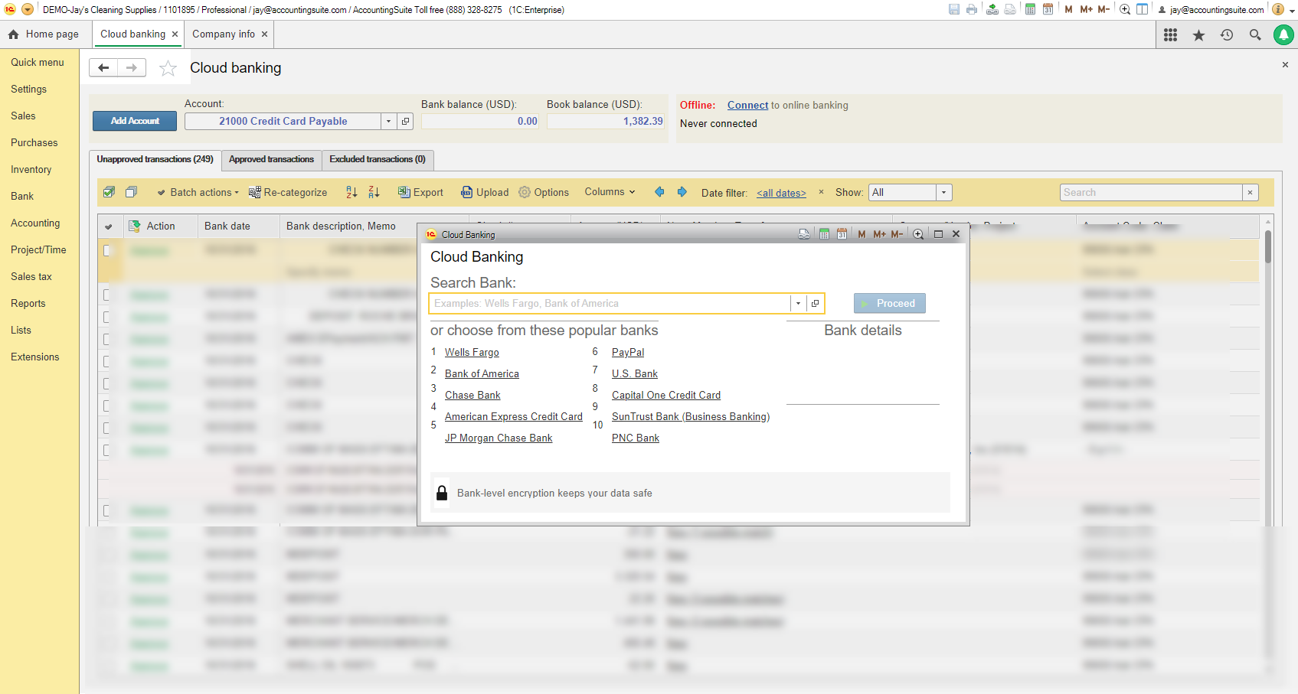Viewport: 1298px width, 694px height.
Task: Click the Search Bank input field
Action: [610, 304]
